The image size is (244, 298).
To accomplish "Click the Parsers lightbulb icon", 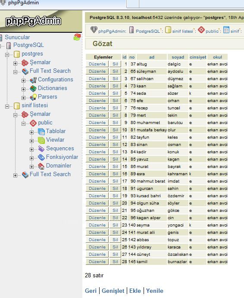I will pyautogui.click(x=33, y=97).
